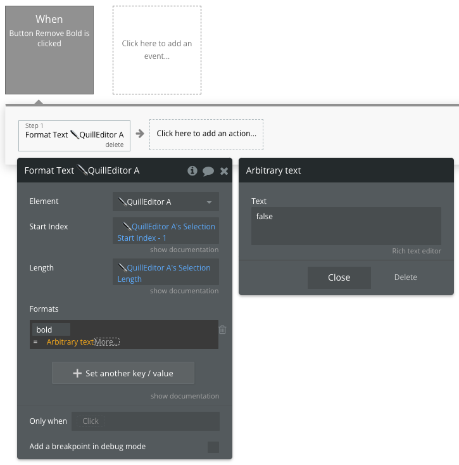Image resolution: width=459 pixels, height=465 pixels.
Task: Click here to add an action box
Action: point(206,134)
